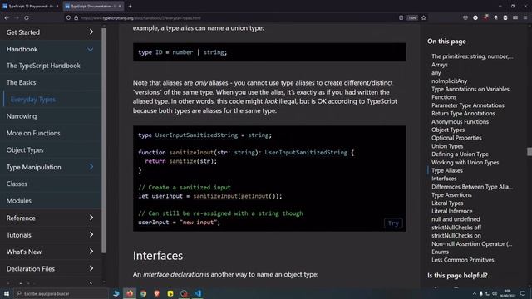The height and width of the screenshot is (299, 532).
Task: Open Visual Studio Code from the taskbar
Action: pos(198,293)
